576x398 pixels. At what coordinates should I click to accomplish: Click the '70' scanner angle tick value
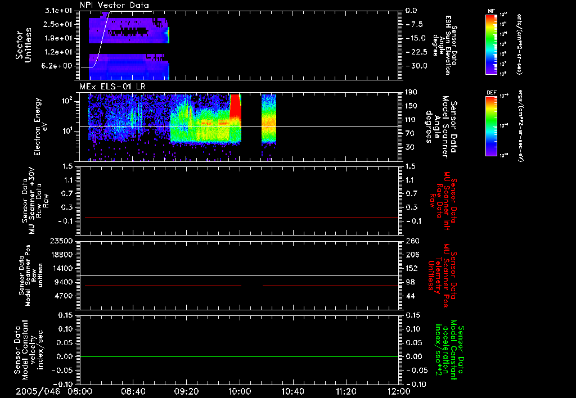tap(410, 134)
